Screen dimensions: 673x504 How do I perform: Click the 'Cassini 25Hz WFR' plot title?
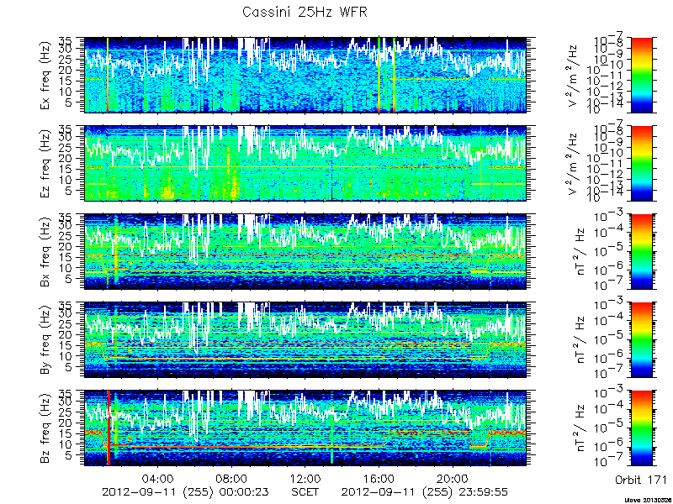[305, 12]
